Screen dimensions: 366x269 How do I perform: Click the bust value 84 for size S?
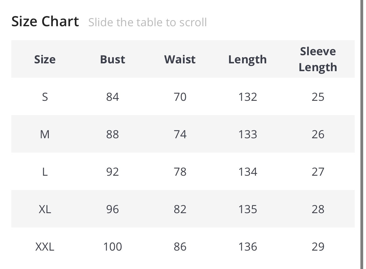pos(112,97)
